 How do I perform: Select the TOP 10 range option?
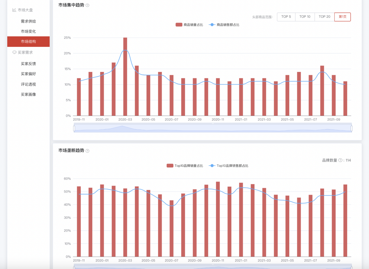(305, 17)
